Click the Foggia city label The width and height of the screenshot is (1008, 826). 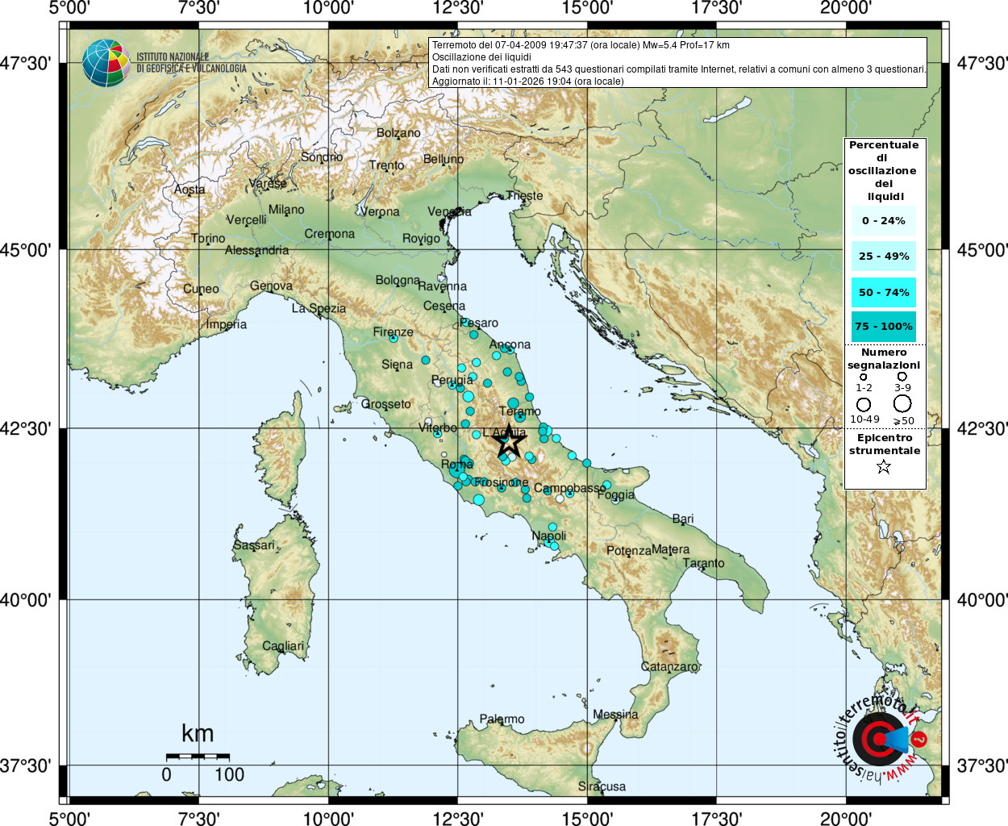tap(616, 494)
